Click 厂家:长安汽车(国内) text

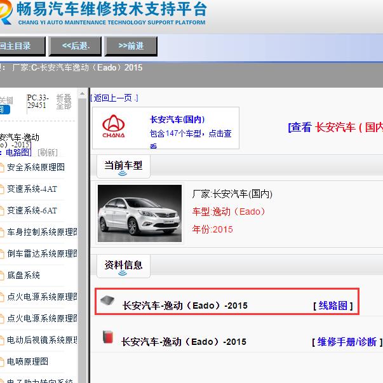[232, 194]
